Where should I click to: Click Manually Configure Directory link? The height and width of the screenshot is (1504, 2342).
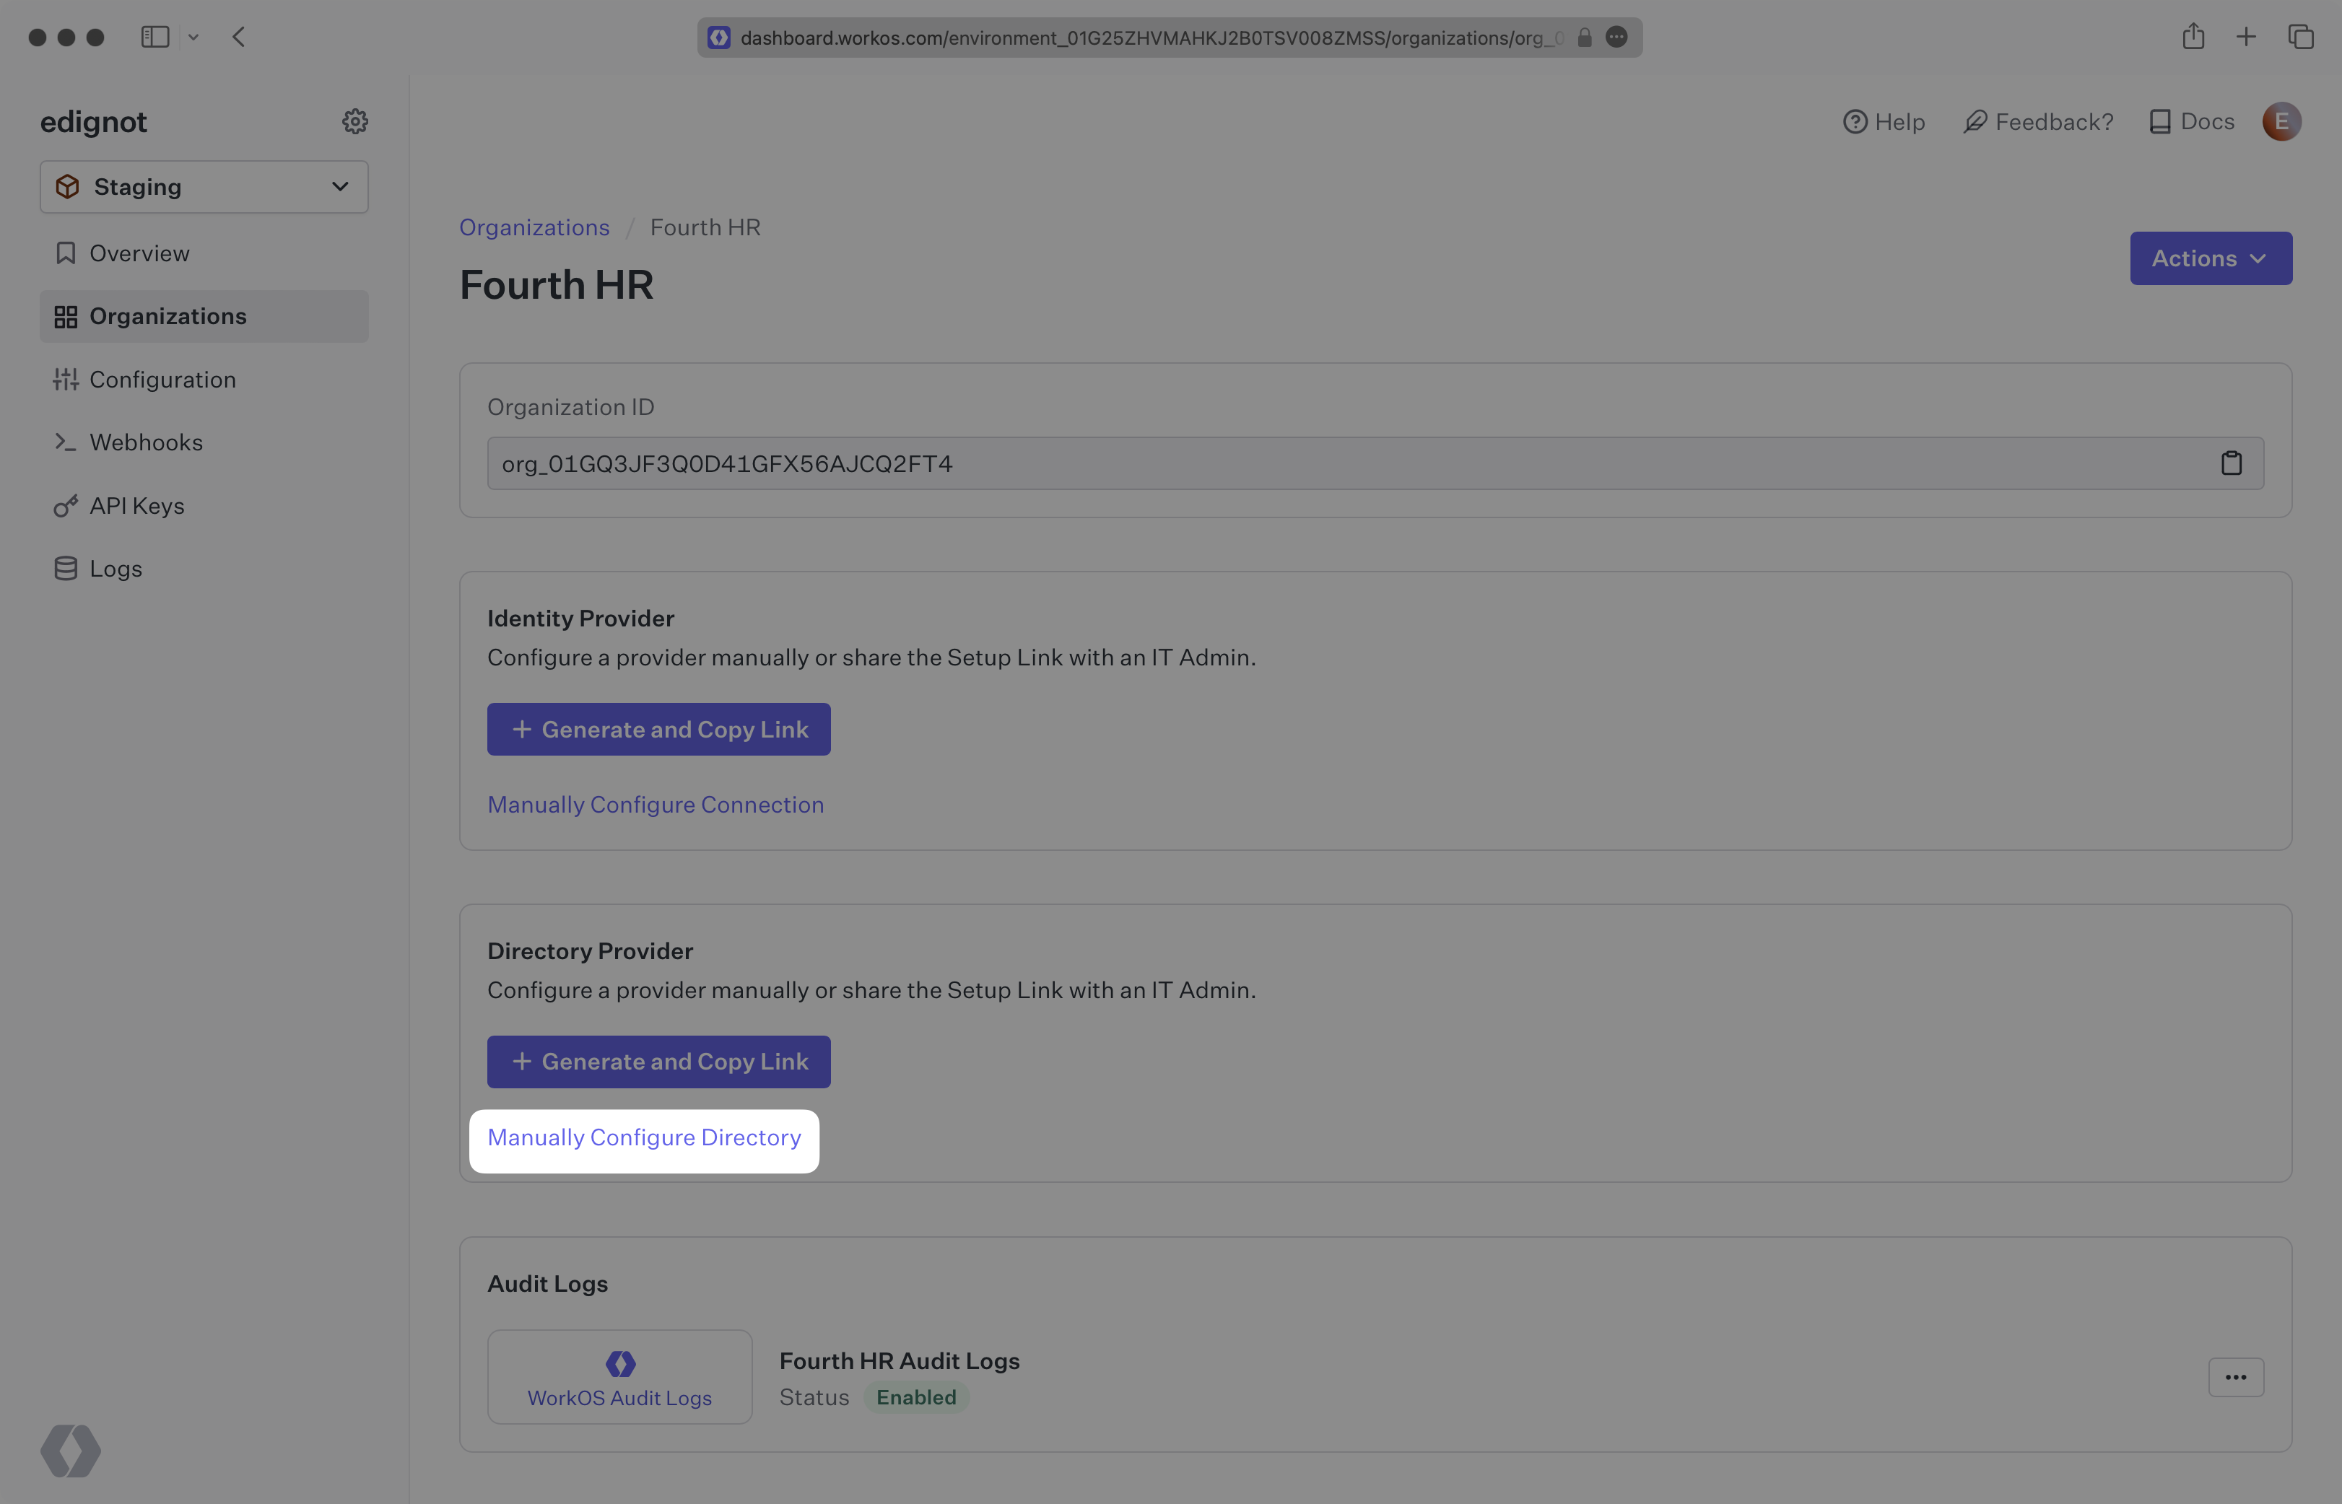pos(645,1135)
